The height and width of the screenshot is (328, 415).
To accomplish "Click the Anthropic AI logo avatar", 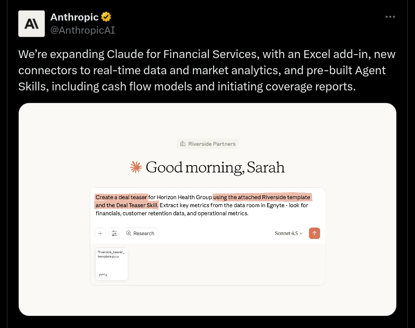I will point(31,24).
